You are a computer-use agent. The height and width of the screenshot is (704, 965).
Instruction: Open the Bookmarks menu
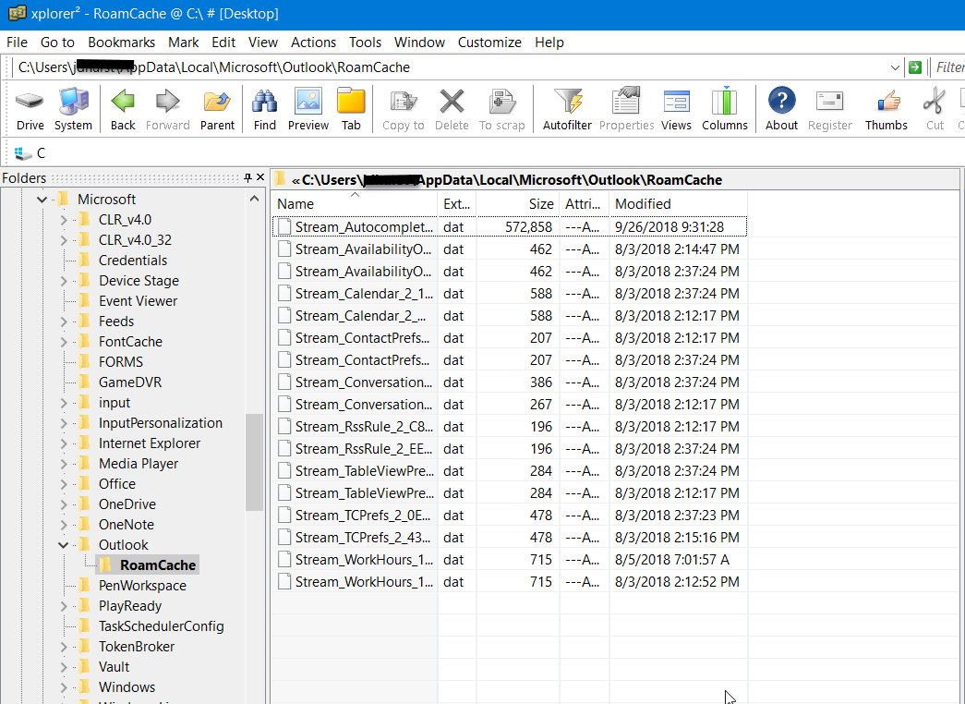121,42
